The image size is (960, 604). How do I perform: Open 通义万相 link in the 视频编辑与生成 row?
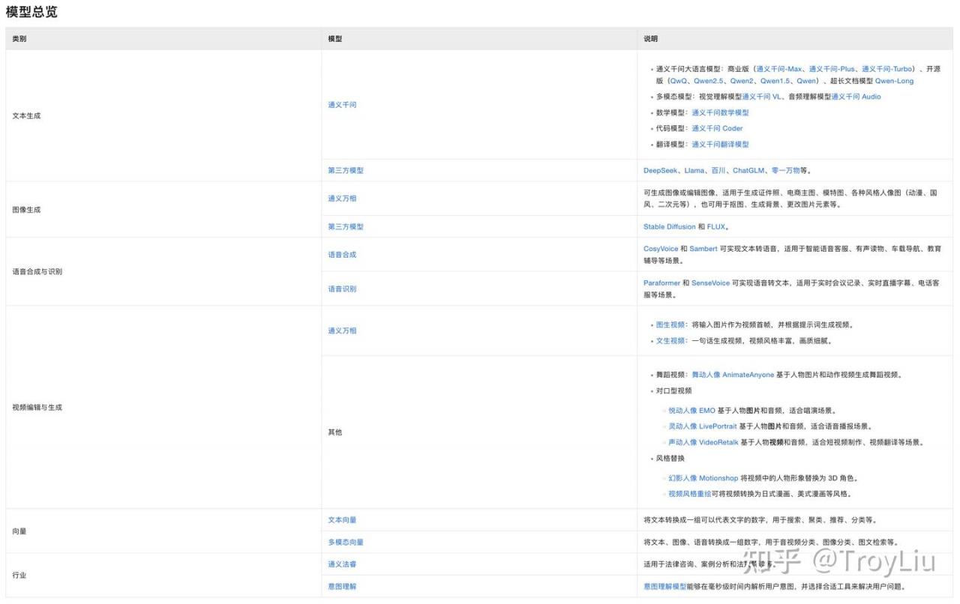point(342,330)
